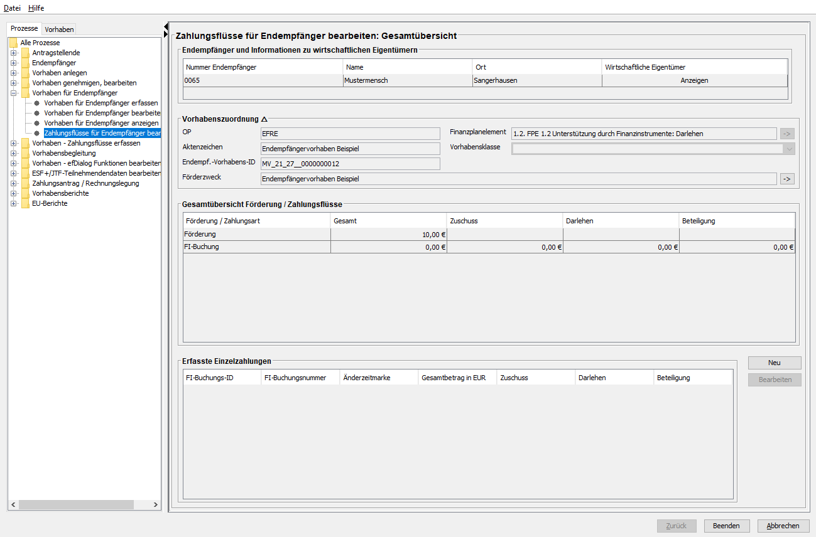Expand the Vorhabensbegleitung node
The image size is (816, 537).
click(14, 153)
